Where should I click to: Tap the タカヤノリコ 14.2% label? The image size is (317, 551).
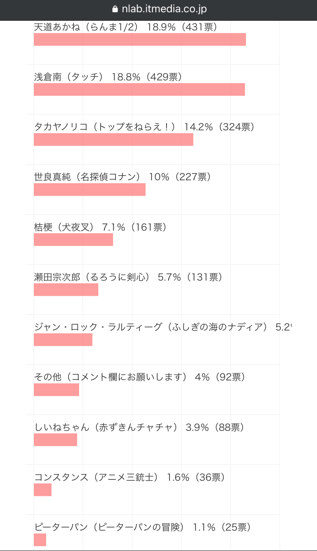tap(144, 127)
